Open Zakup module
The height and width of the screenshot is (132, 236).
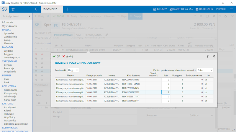click(7, 40)
